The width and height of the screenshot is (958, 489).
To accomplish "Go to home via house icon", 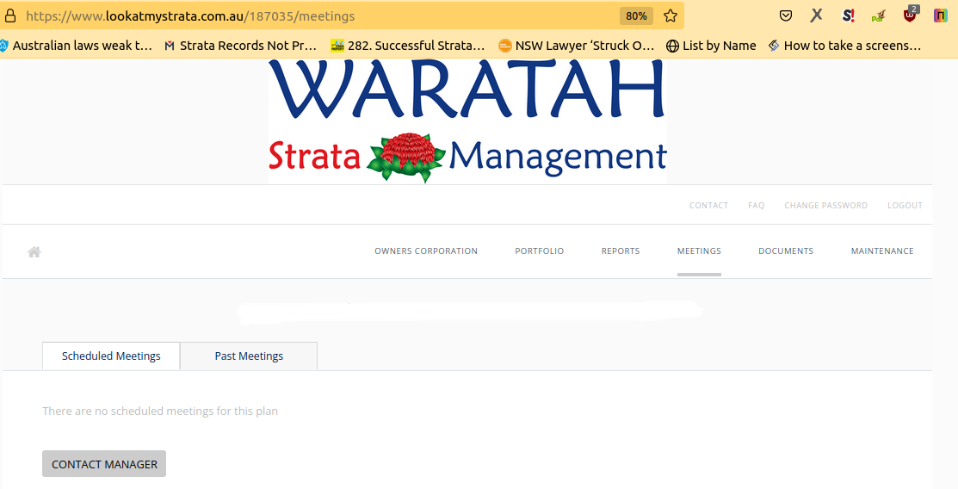I will coord(34,252).
